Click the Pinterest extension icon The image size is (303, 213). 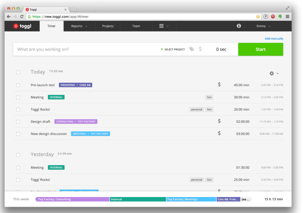[x=266, y=17]
